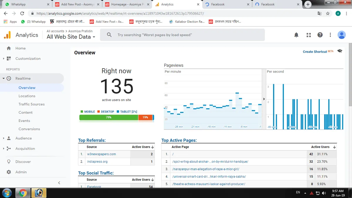This screenshot has height=198, width=352.
Task: Select Traffic Sources in Realtime menu
Action: [31, 104]
